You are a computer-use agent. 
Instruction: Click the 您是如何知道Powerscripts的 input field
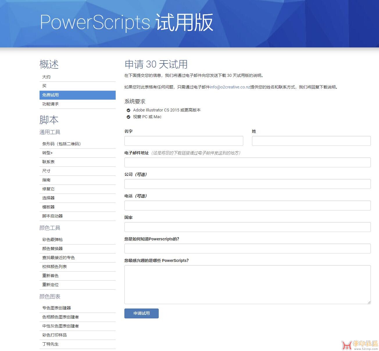pyautogui.click(x=248, y=249)
